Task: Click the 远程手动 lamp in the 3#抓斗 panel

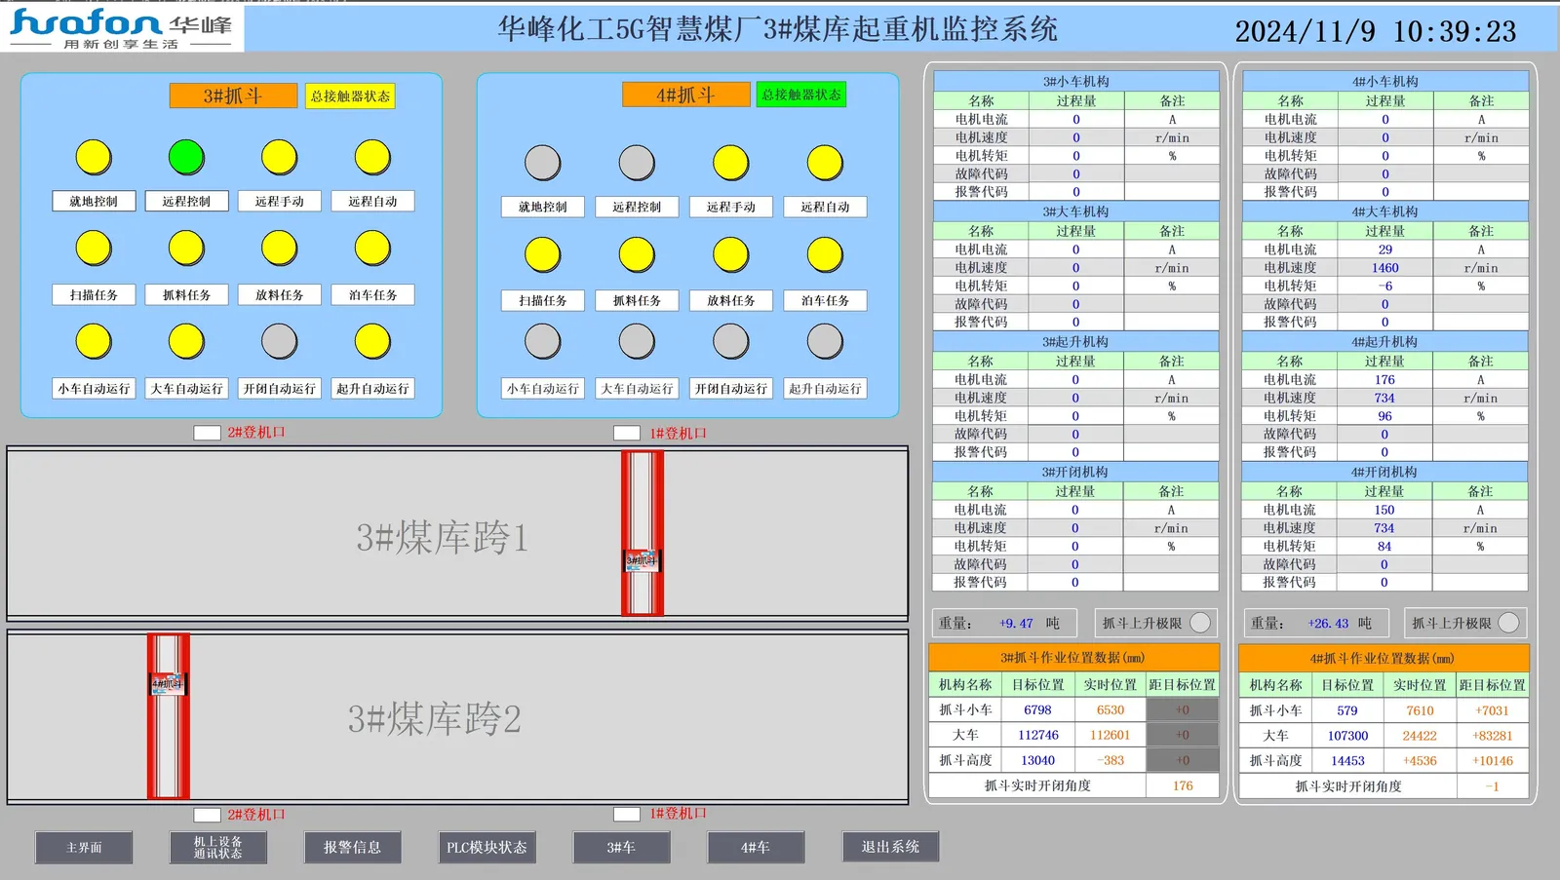Action: (279, 157)
